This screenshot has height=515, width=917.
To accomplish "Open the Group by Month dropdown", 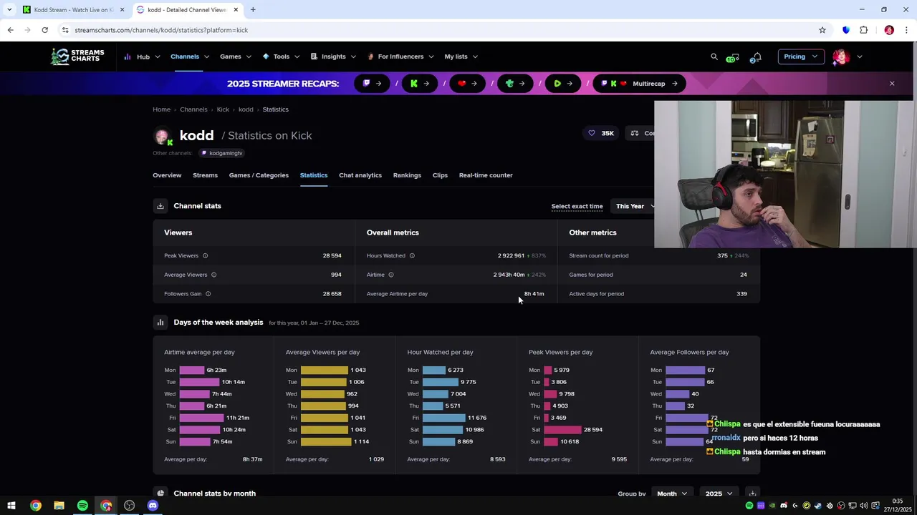I will pos(672,494).
